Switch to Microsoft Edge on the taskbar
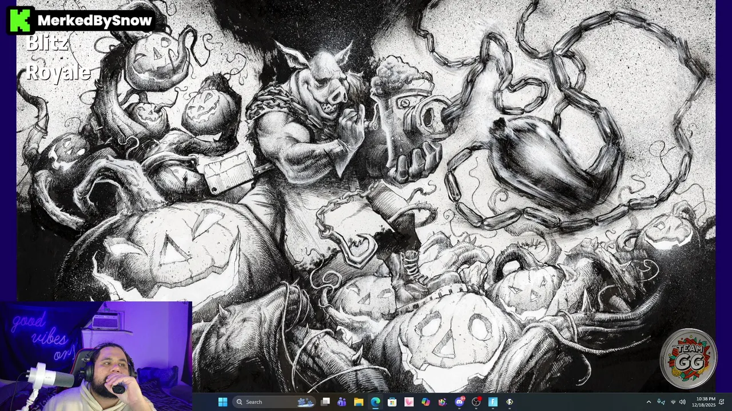732x411 pixels. 375,402
